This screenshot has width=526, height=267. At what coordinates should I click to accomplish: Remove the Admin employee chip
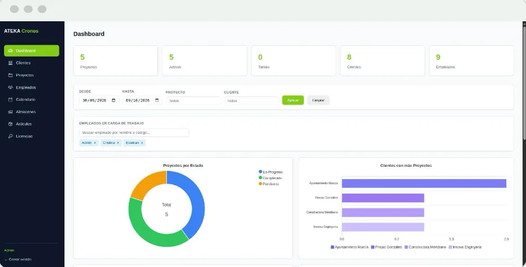pyautogui.click(x=95, y=143)
